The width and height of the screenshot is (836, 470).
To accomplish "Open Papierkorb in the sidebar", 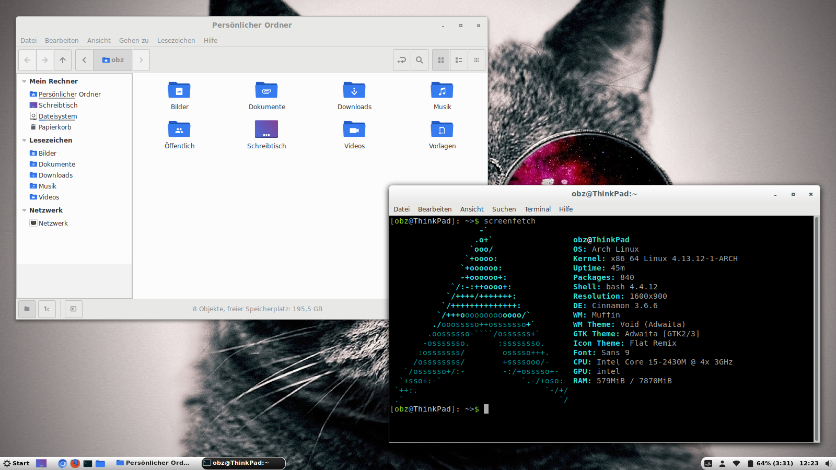I will [x=51, y=127].
